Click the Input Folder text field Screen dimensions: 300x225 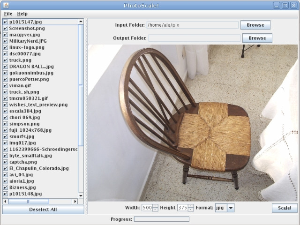tap(193, 25)
